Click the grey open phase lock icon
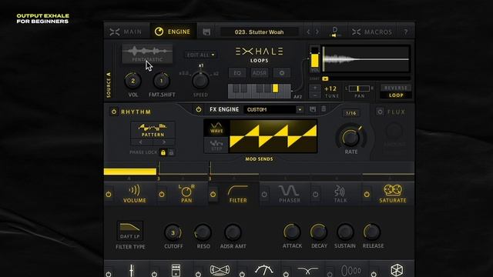493x277 pixels. [x=171, y=152]
